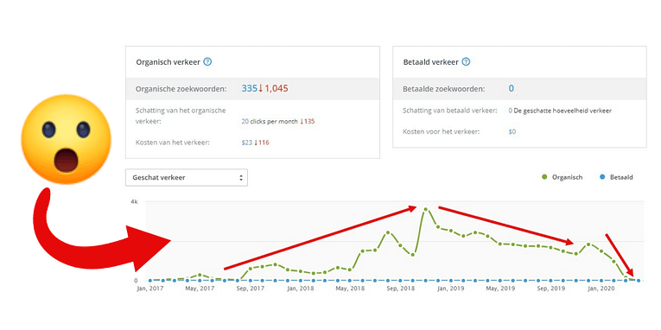Image resolution: width=661 pixels, height=330 pixels.
Task: Select the Organisch verkeer heading
Action: click(168, 62)
